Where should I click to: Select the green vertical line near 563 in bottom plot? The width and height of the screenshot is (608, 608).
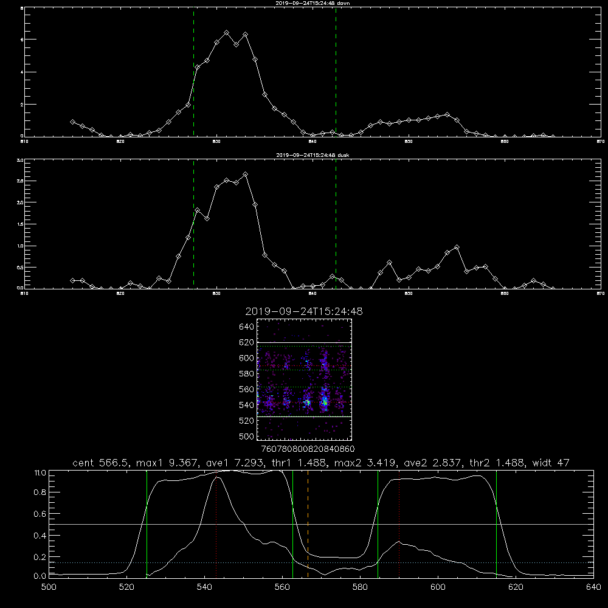pyautogui.click(x=293, y=524)
